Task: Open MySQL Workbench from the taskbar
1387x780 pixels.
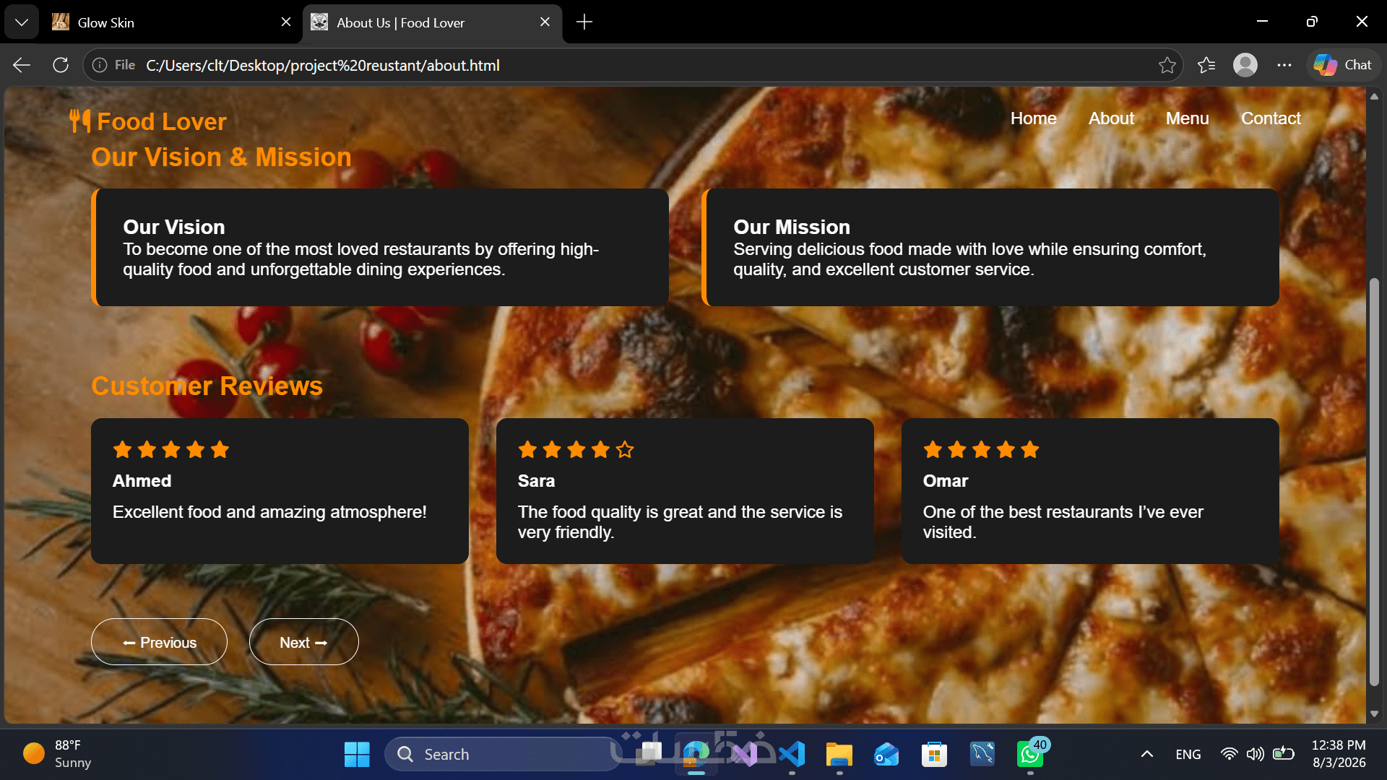Action: point(982,754)
